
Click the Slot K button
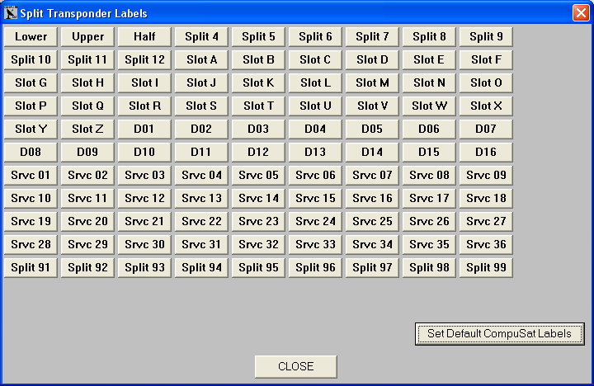coord(258,83)
